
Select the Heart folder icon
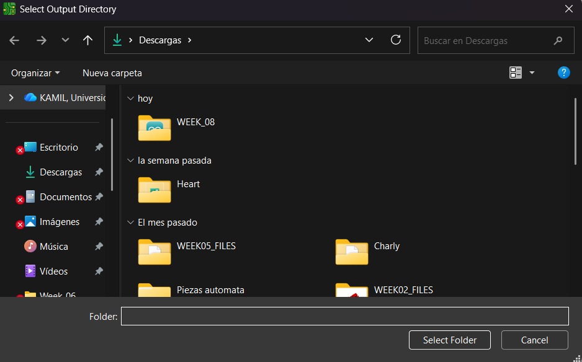154,190
